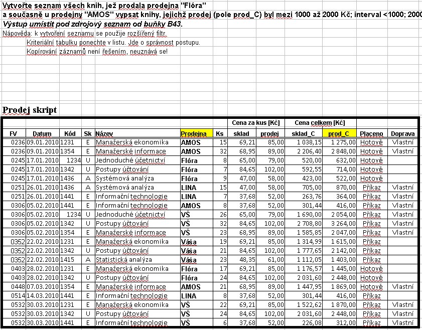Select prod_C value 3 264,00
The width and height of the screenshot is (422, 330).
[x=339, y=224]
